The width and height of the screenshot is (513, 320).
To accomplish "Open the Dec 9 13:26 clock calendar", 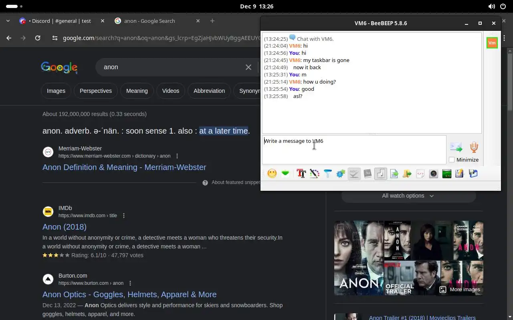I will tap(256, 6).
